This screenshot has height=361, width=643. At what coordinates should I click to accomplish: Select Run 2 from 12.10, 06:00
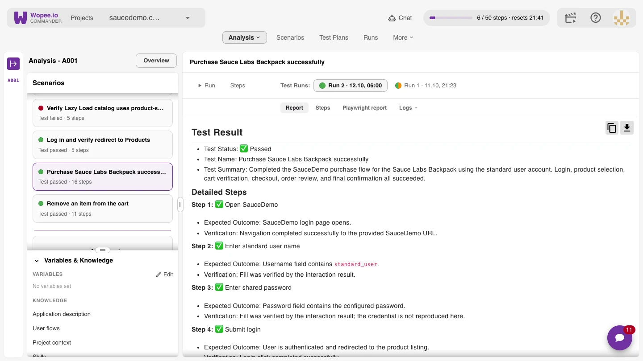click(351, 86)
